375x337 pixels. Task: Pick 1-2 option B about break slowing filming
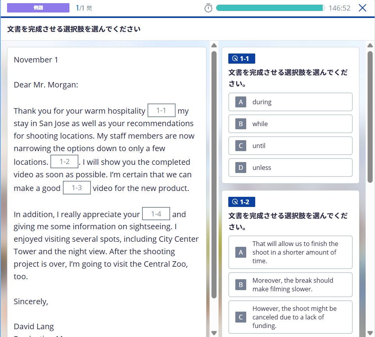pos(290,285)
